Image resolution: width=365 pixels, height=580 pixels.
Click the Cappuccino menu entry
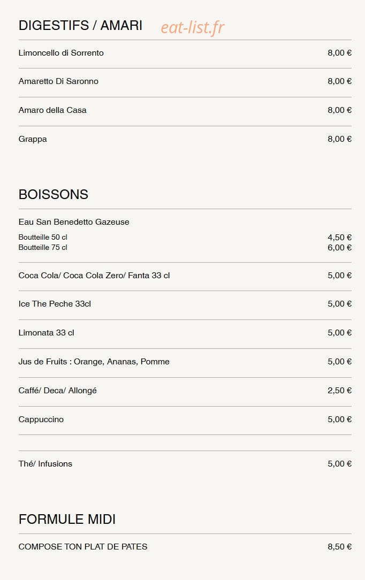tap(41, 419)
